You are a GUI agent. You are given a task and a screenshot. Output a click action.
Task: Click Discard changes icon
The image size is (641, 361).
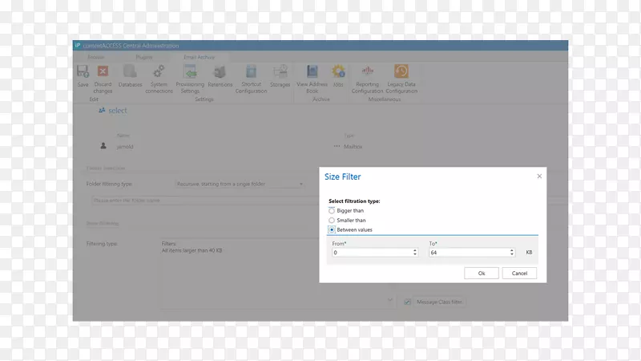click(103, 71)
